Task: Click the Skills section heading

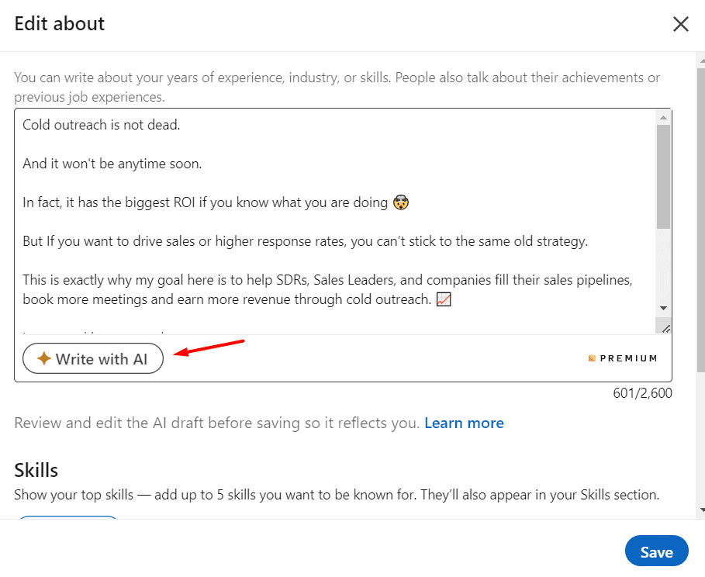Action: coord(36,471)
